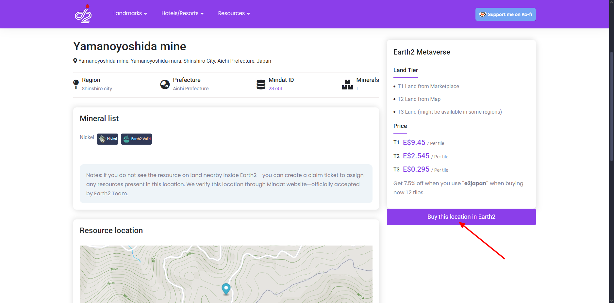Click Shinshiro city region value
The height and width of the screenshot is (303, 614).
[97, 88]
